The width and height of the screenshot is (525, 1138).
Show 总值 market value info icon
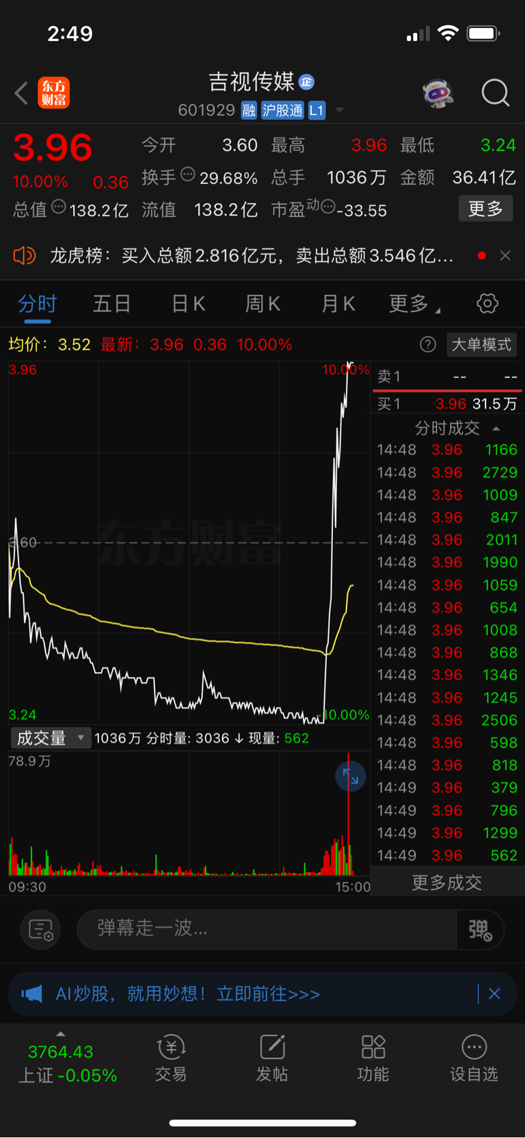pyautogui.click(x=59, y=207)
